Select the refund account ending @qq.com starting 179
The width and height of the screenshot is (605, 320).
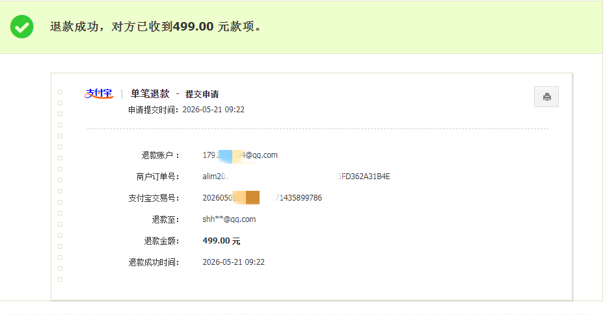pos(240,155)
